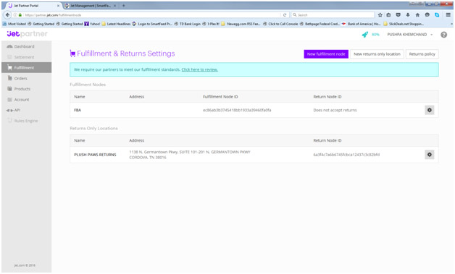Open gear settings for PLUSH PAWS RETURNS
The width and height of the screenshot is (455, 274).
click(x=430, y=155)
